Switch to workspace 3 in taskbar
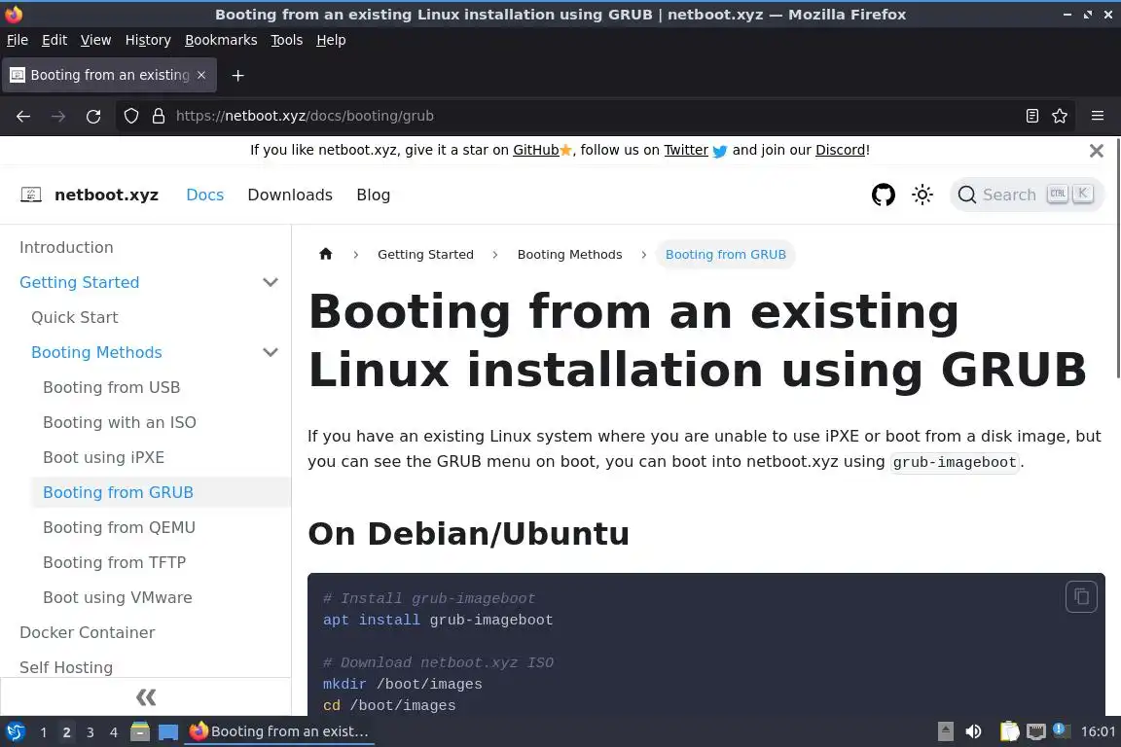The height and width of the screenshot is (747, 1121). [90, 732]
